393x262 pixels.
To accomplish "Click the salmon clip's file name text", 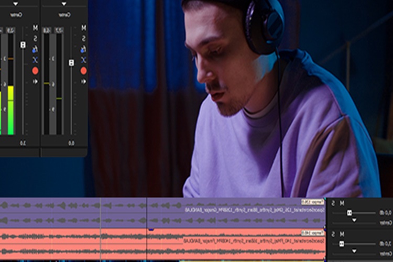I will pos(254,241).
